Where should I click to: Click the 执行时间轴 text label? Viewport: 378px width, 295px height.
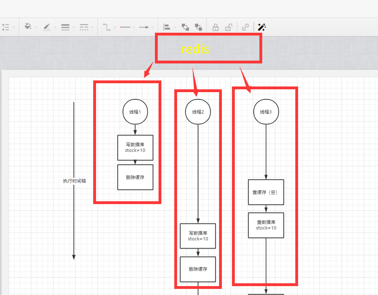click(74, 181)
